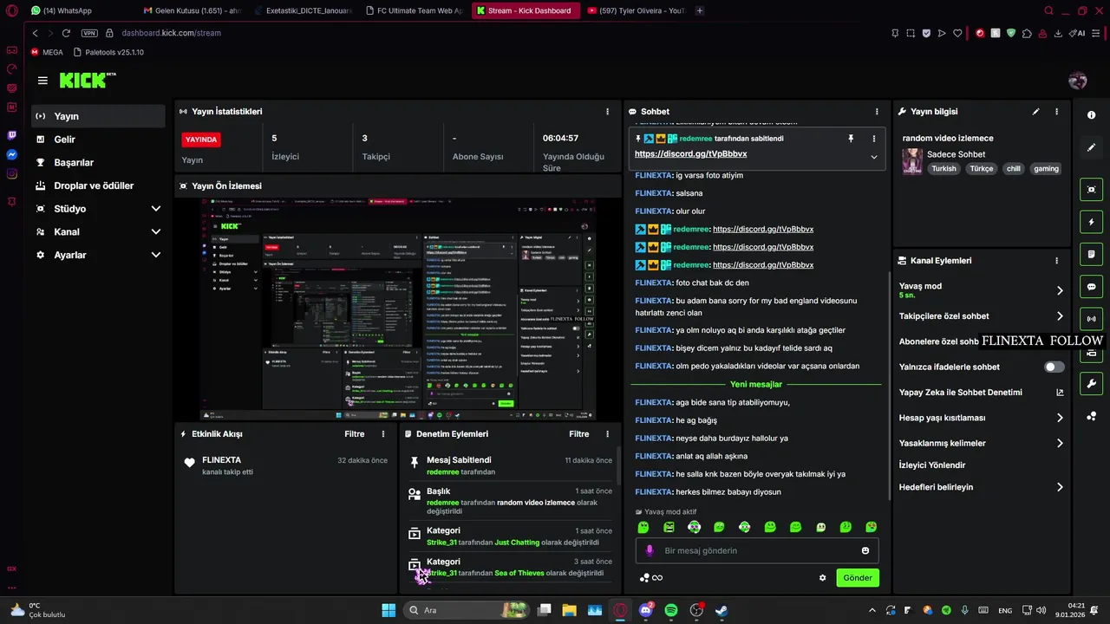Screen dimensions: 1110x624
Task: Click Filtre in Etkinlik Akışı panel
Action: pos(354,434)
